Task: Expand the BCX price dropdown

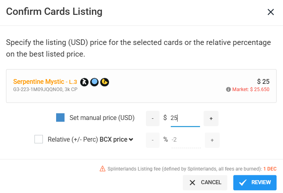Action: click(x=116, y=140)
